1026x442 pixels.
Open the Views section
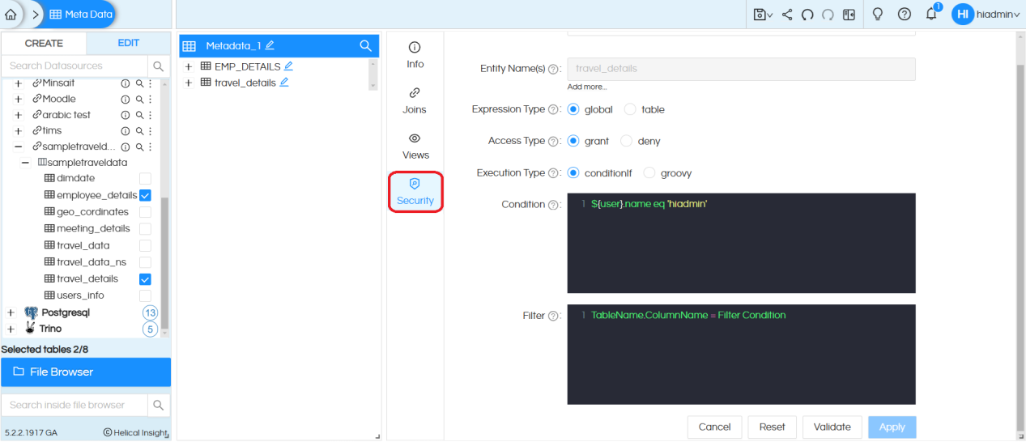click(415, 147)
